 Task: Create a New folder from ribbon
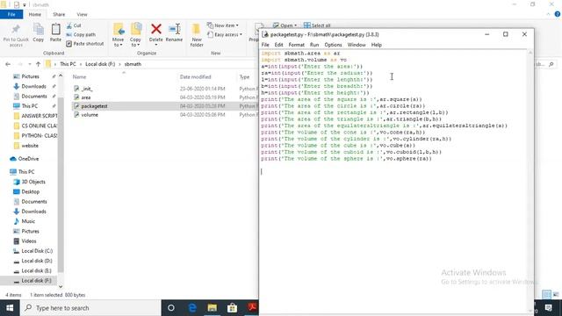[x=197, y=35]
